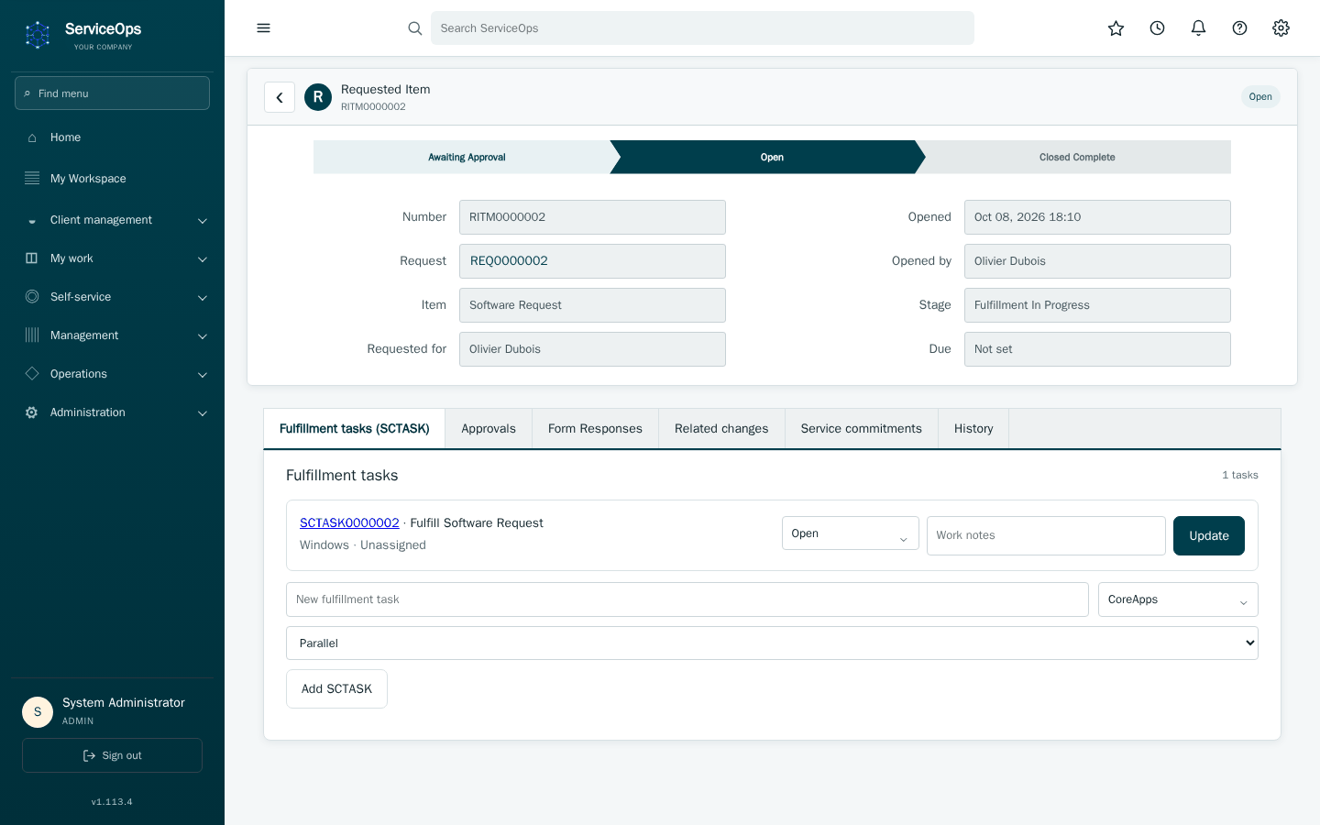Click the Item field Software Request

pyautogui.click(x=592, y=305)
